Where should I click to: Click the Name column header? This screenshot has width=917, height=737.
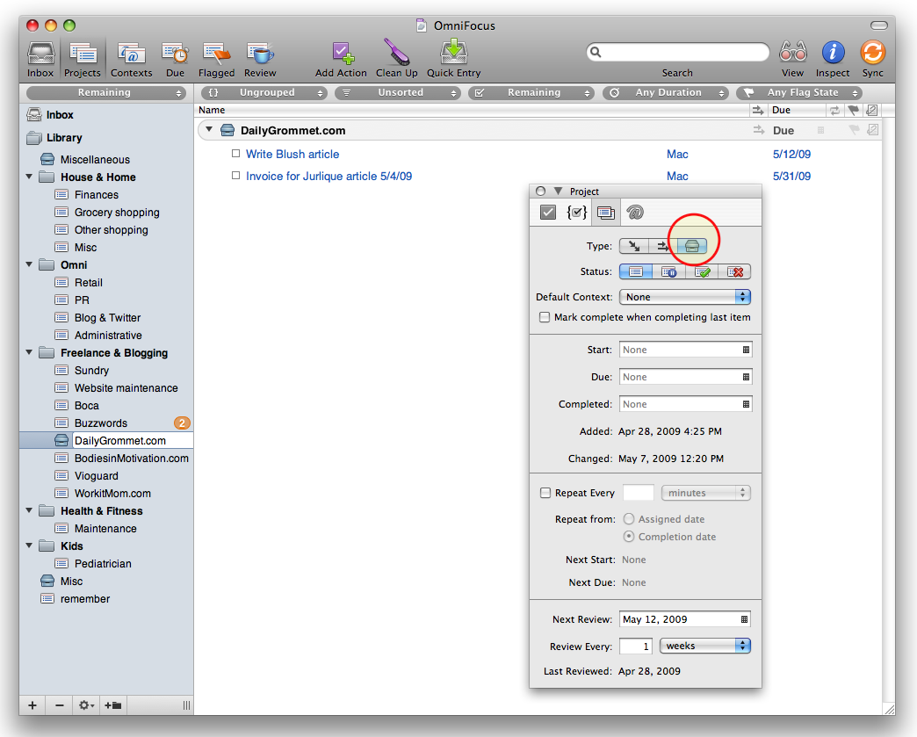pyautogui.click(x=212, y=110)
